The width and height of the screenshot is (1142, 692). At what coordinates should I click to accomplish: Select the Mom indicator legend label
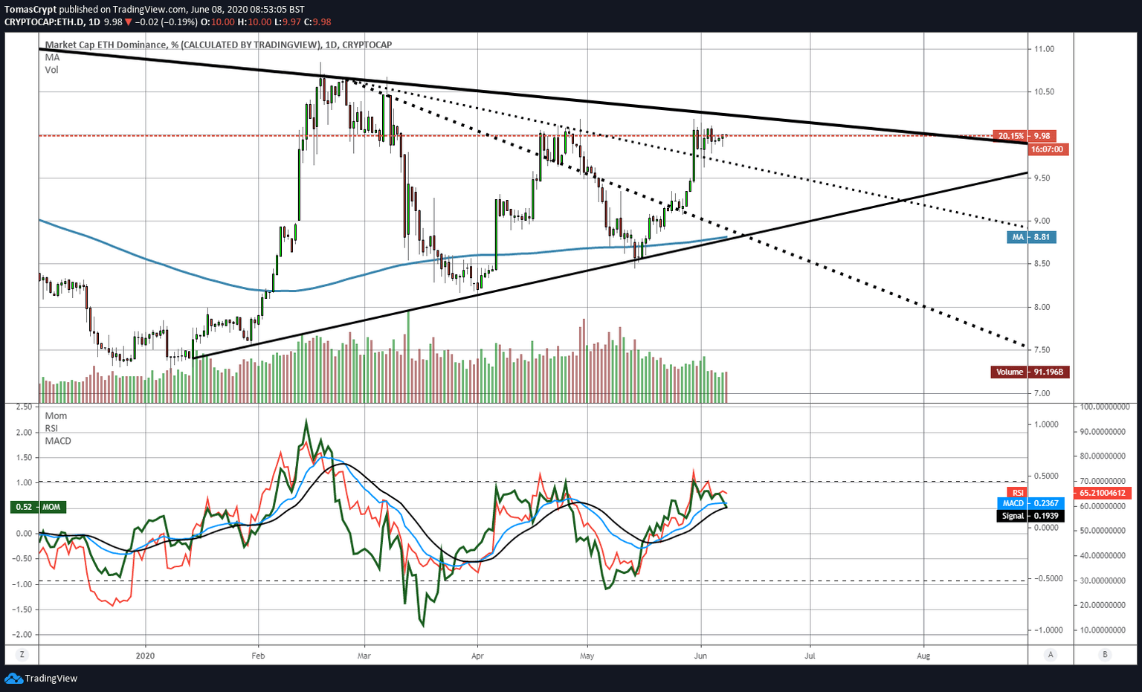tap(56, 415)
